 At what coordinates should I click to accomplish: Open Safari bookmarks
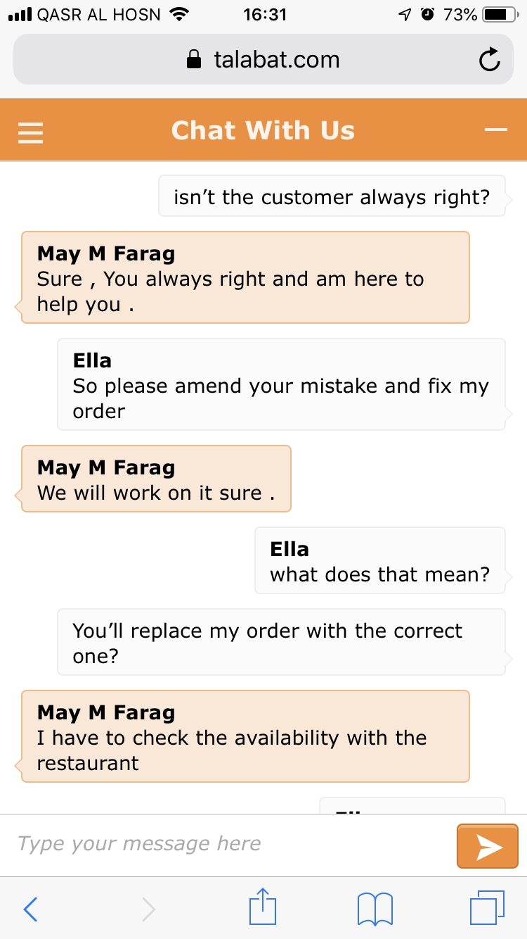[x=375, y=909]
